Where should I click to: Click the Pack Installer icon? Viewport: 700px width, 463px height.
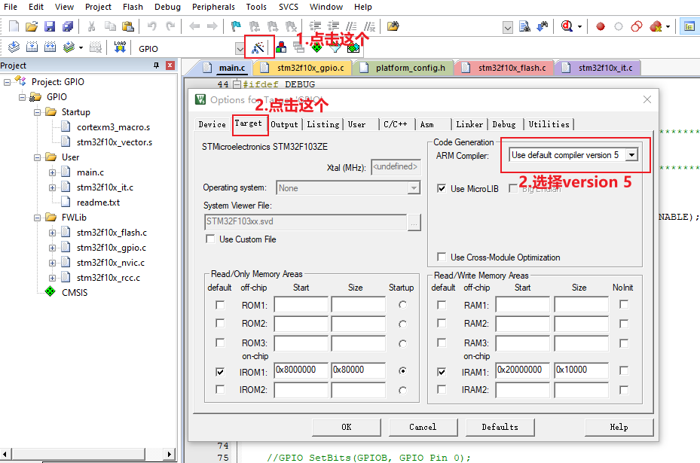[353, 47]
